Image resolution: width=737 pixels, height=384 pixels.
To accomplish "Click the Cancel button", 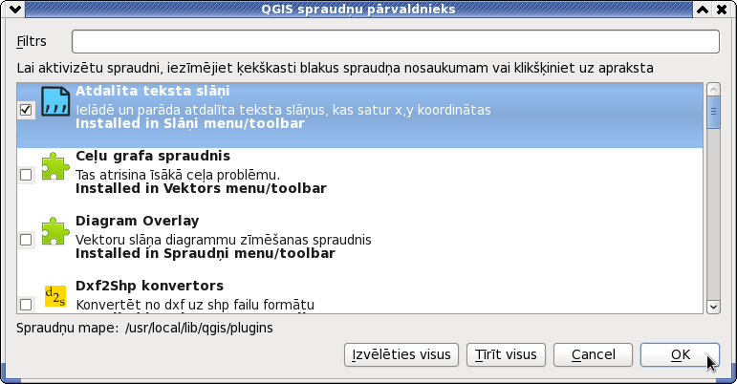I will click(594, 354).
